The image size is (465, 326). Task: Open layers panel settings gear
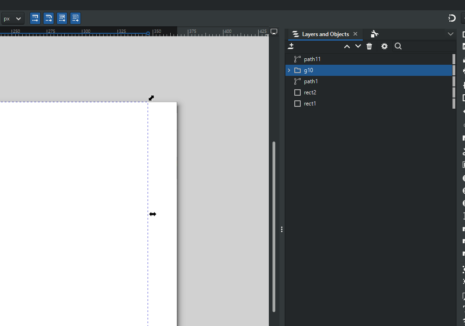coord(384,46)
